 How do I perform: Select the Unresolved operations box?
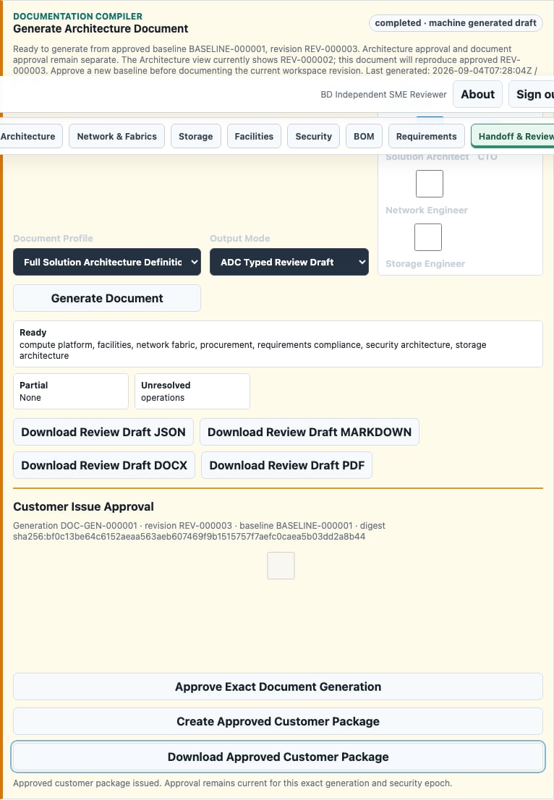192,391
